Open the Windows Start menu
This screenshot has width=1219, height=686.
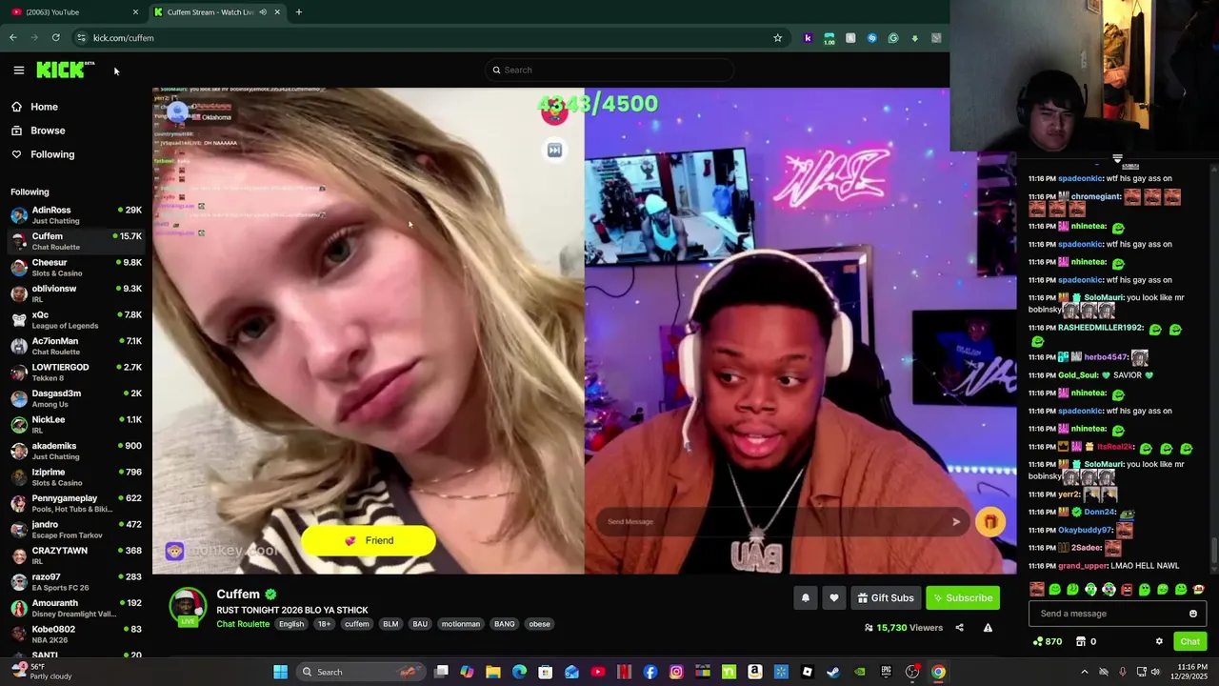[280, 672]
